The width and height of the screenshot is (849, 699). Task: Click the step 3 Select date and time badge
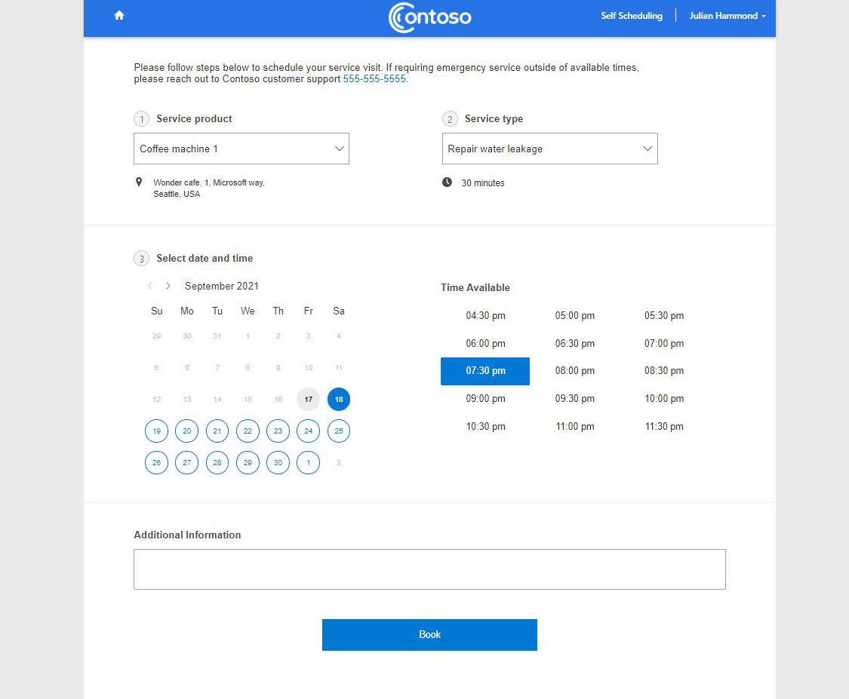(141, 258)
